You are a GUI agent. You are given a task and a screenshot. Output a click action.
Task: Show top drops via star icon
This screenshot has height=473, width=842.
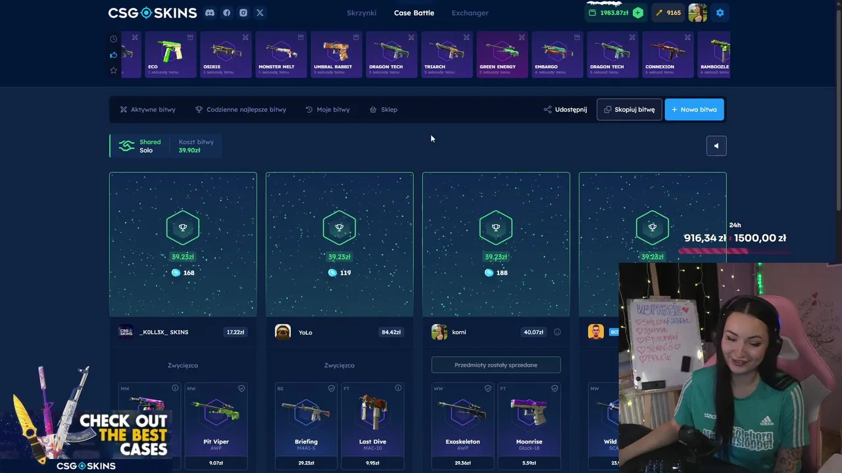point(114,70)
